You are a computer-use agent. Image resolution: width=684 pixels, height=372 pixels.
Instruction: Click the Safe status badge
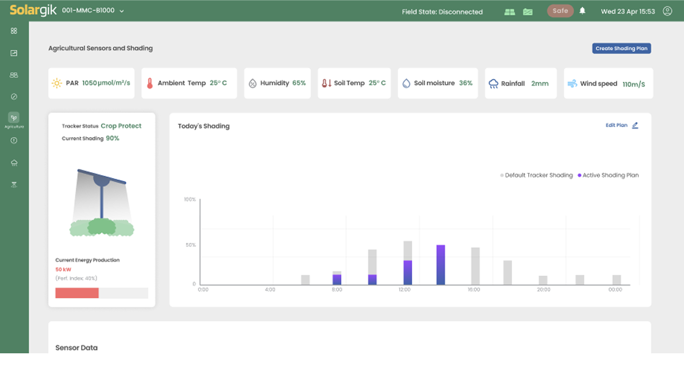click(x=560, y=11)
